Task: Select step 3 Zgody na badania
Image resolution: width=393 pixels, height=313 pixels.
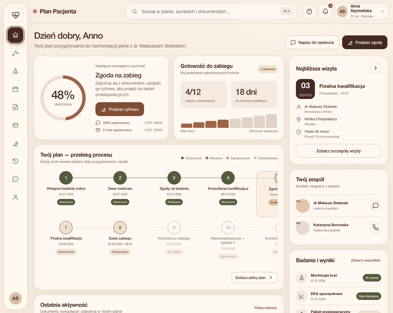Action: tap(174, 178)
